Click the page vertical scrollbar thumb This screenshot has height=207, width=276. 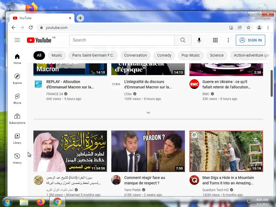click(272, 83)
